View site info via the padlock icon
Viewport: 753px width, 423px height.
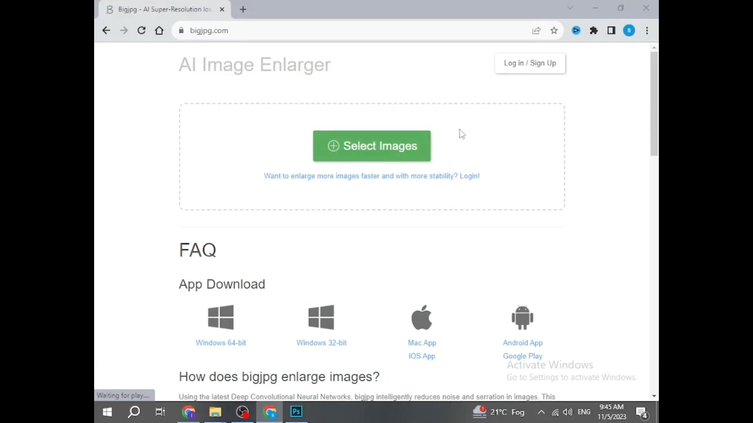coord(181,31)
